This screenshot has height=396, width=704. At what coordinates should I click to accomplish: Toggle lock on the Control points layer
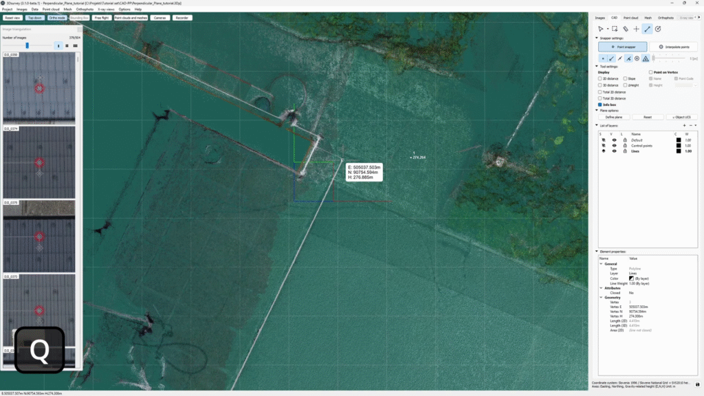pyautogui.click(x=625, y=146)
